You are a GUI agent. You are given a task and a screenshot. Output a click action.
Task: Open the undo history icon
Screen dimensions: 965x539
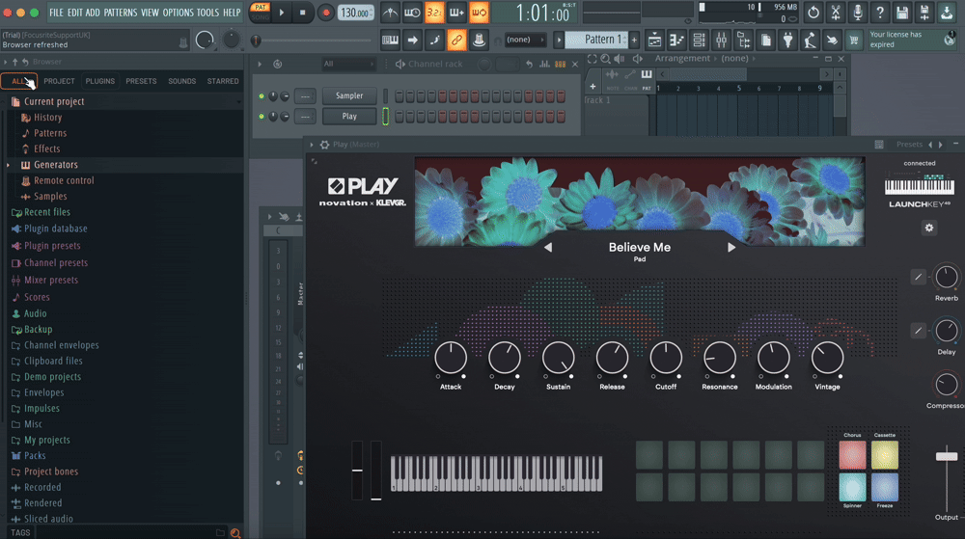(x=813, y=13)
